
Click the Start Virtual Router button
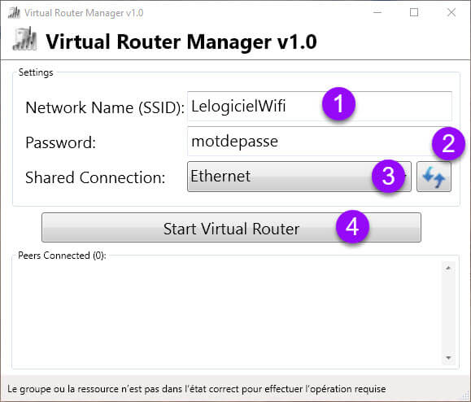coord(231,227)
